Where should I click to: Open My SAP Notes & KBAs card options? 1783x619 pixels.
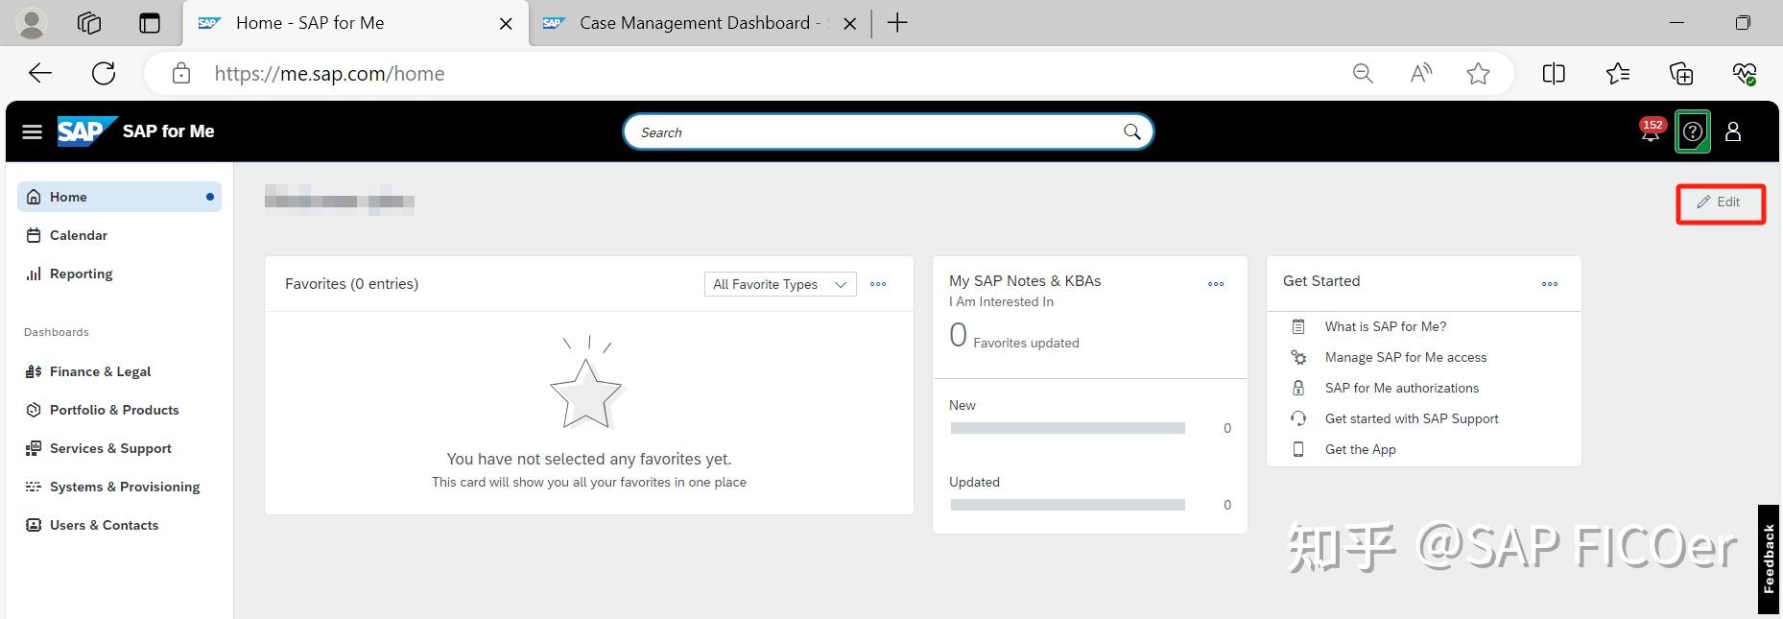click(1216, 284)
